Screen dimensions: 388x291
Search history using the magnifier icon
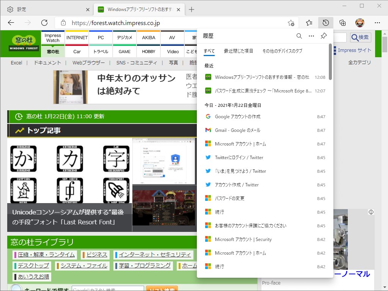click(299, 36)
